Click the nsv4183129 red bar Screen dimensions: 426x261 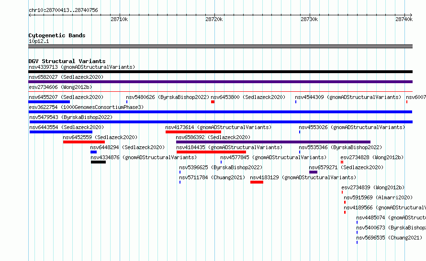click(x=257, y=182)
